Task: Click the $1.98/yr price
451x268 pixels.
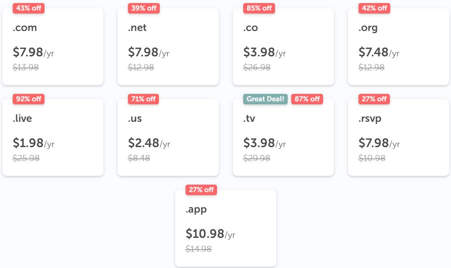Action: click(34, 143)
